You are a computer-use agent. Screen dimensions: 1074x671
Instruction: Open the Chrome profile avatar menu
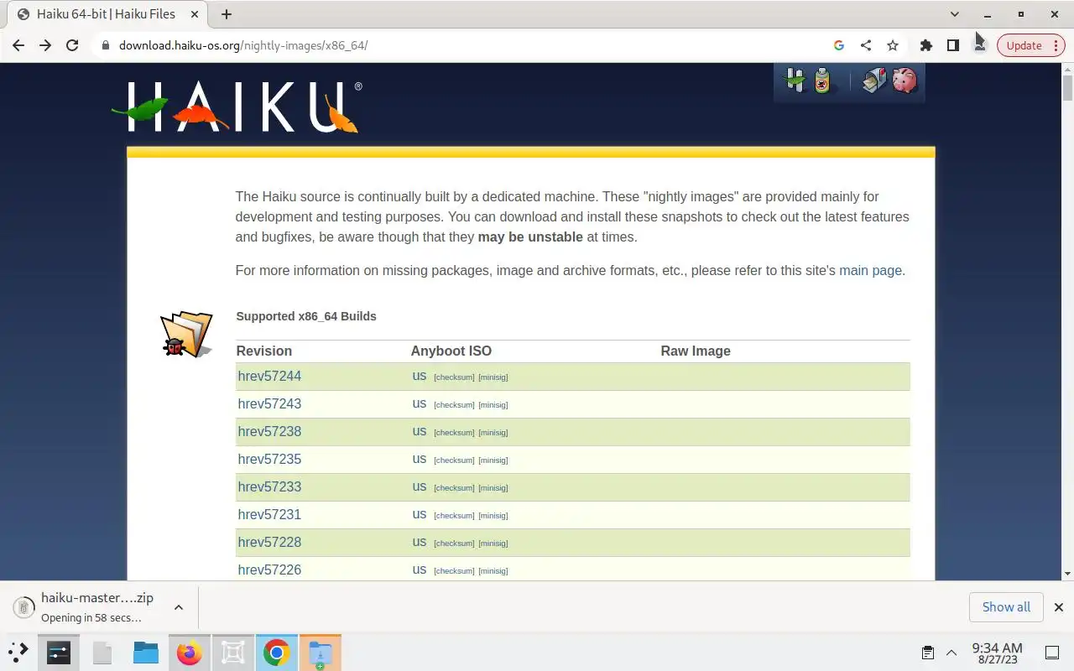979,45
